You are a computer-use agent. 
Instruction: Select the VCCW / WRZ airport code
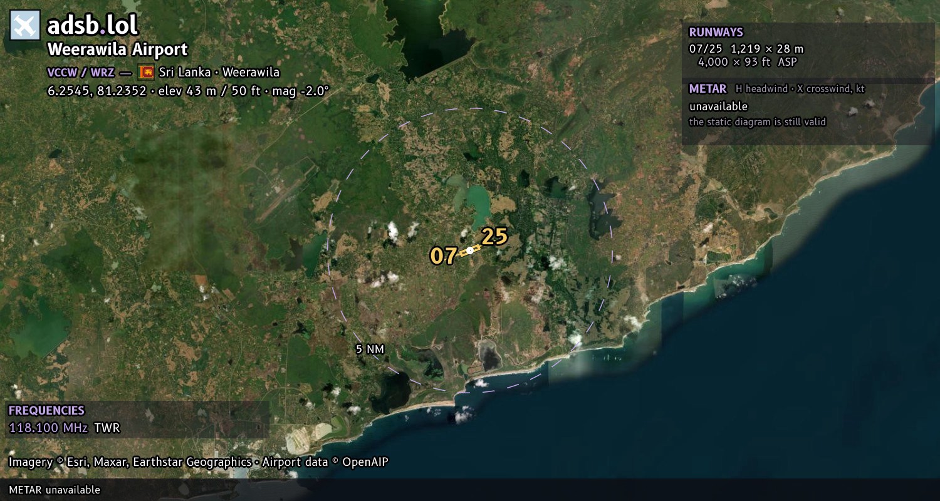pyautogui.click(x=81, y=72)
